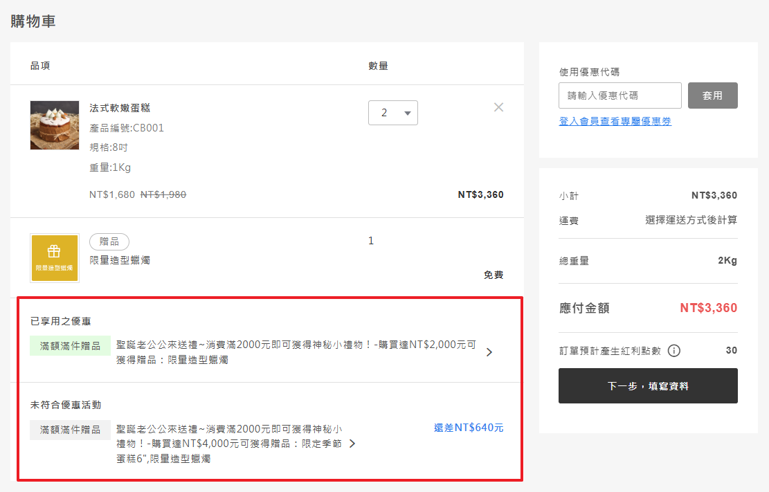Expand the unmet promotion under 未符合優惠活動
769x492 pixels.
352,444
